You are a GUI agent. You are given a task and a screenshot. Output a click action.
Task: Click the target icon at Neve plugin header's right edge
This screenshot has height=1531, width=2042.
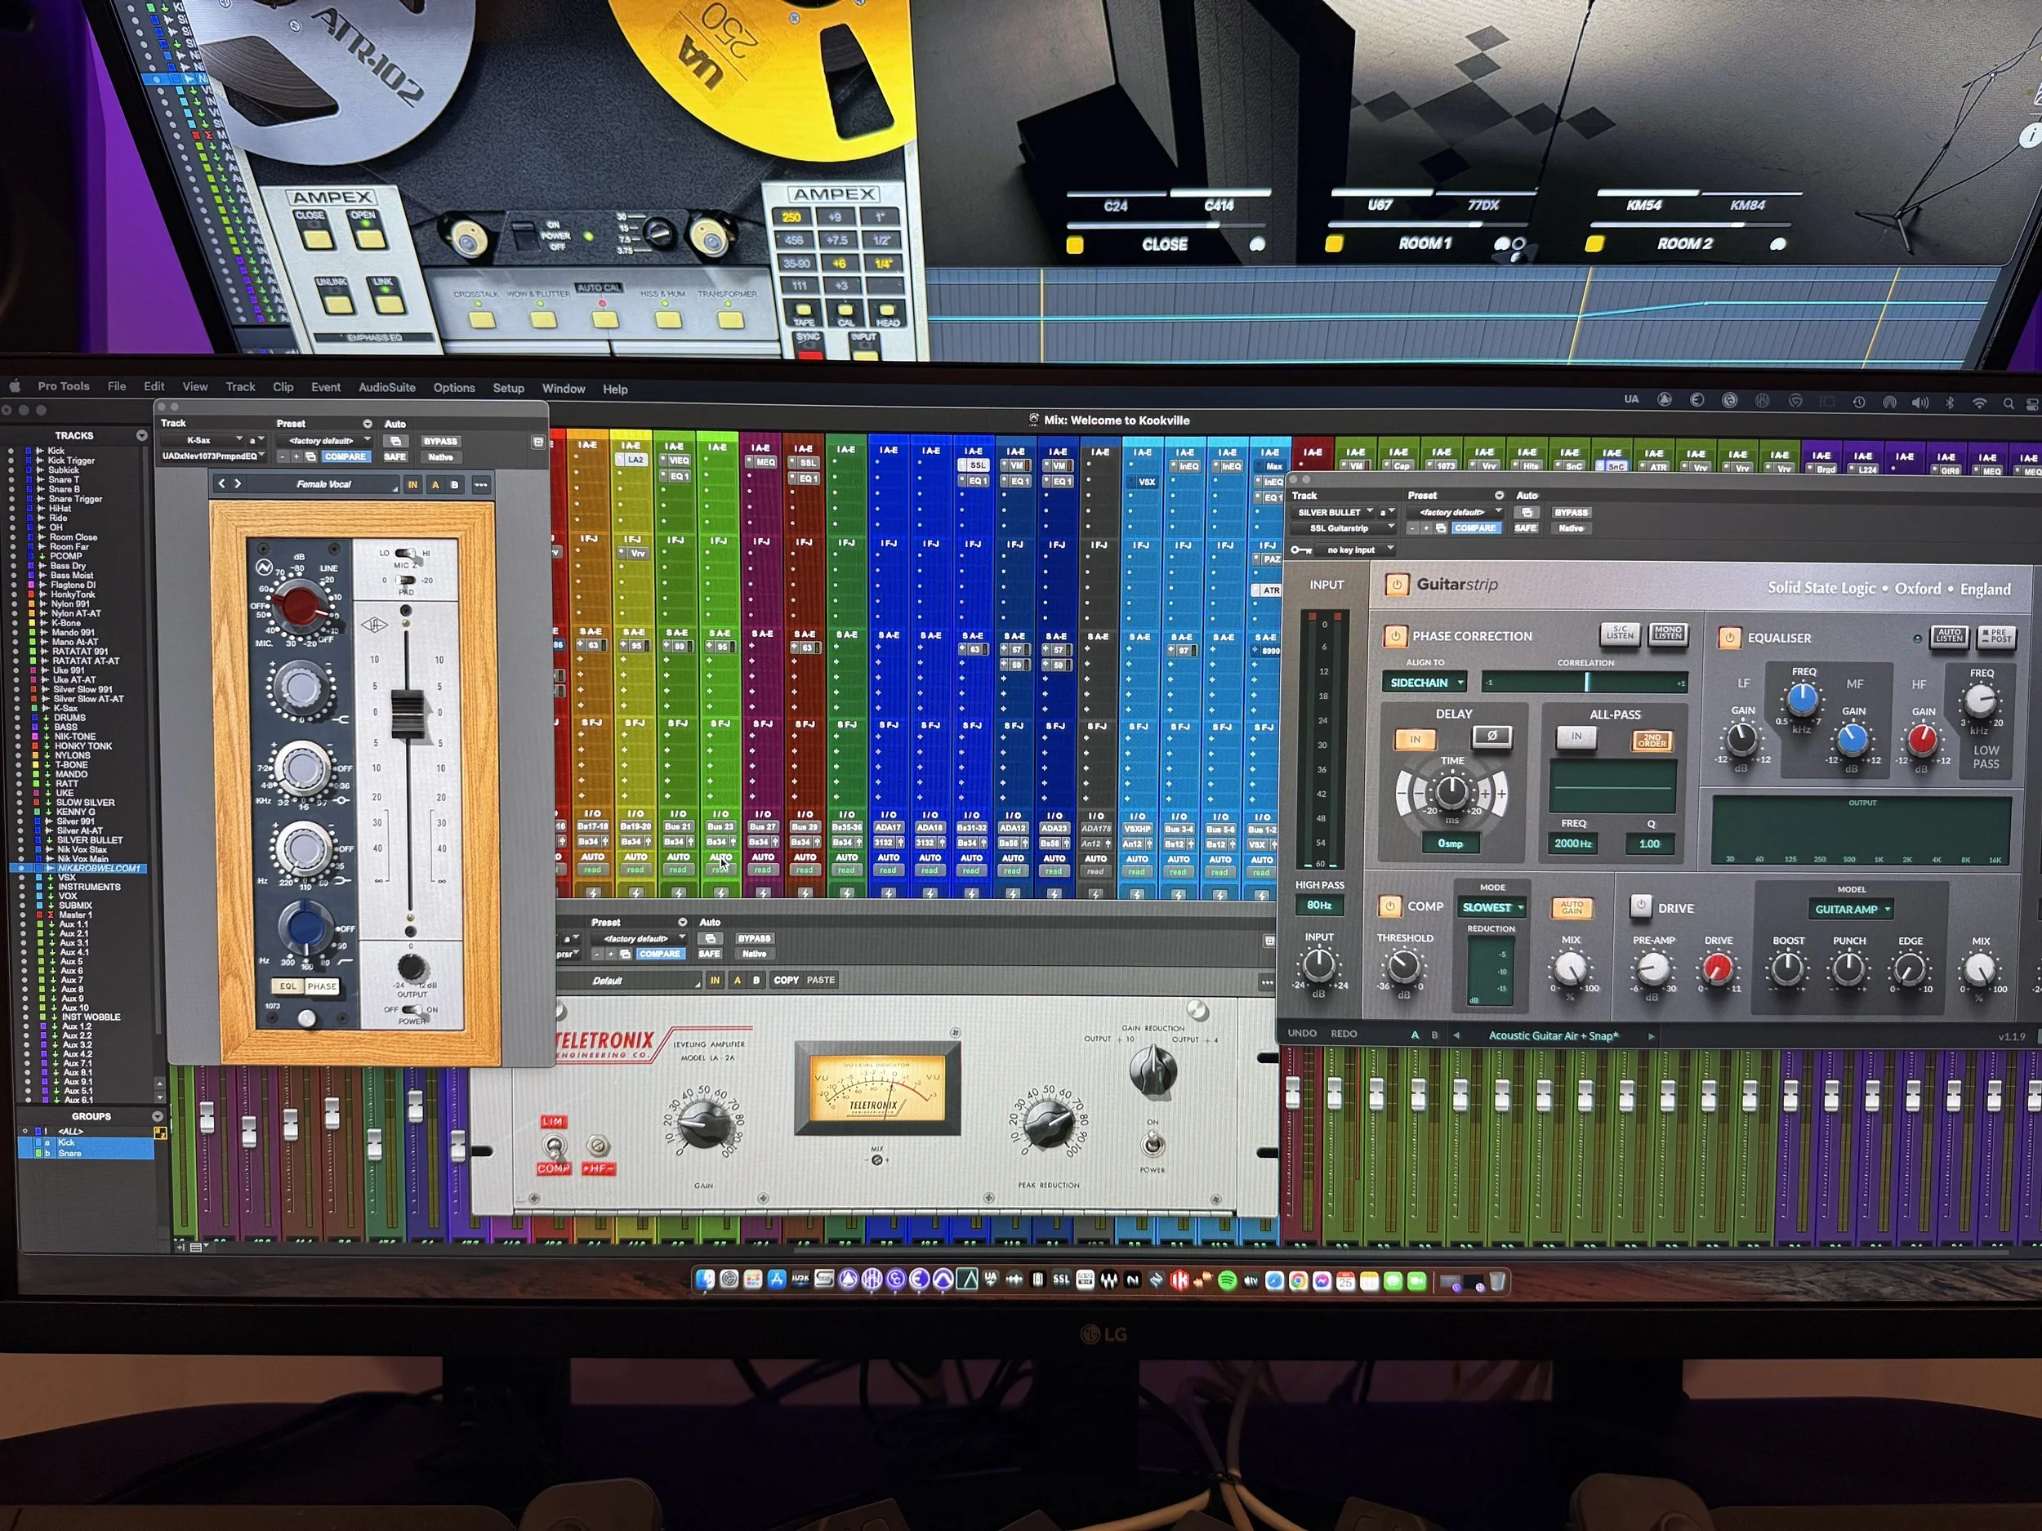[x=538, y=442]
